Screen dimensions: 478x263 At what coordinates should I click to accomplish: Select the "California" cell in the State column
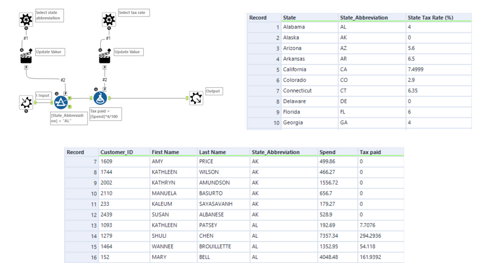(x=295, y=69)
